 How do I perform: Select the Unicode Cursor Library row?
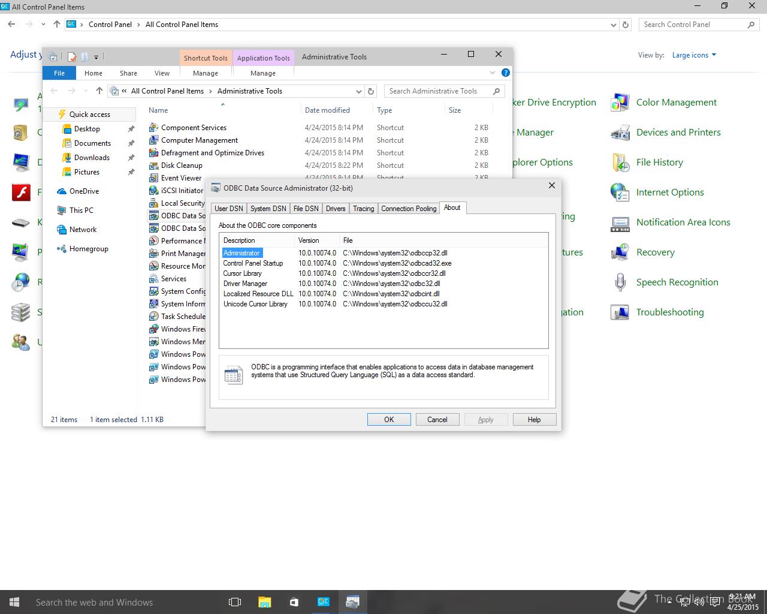click(383, 304)
